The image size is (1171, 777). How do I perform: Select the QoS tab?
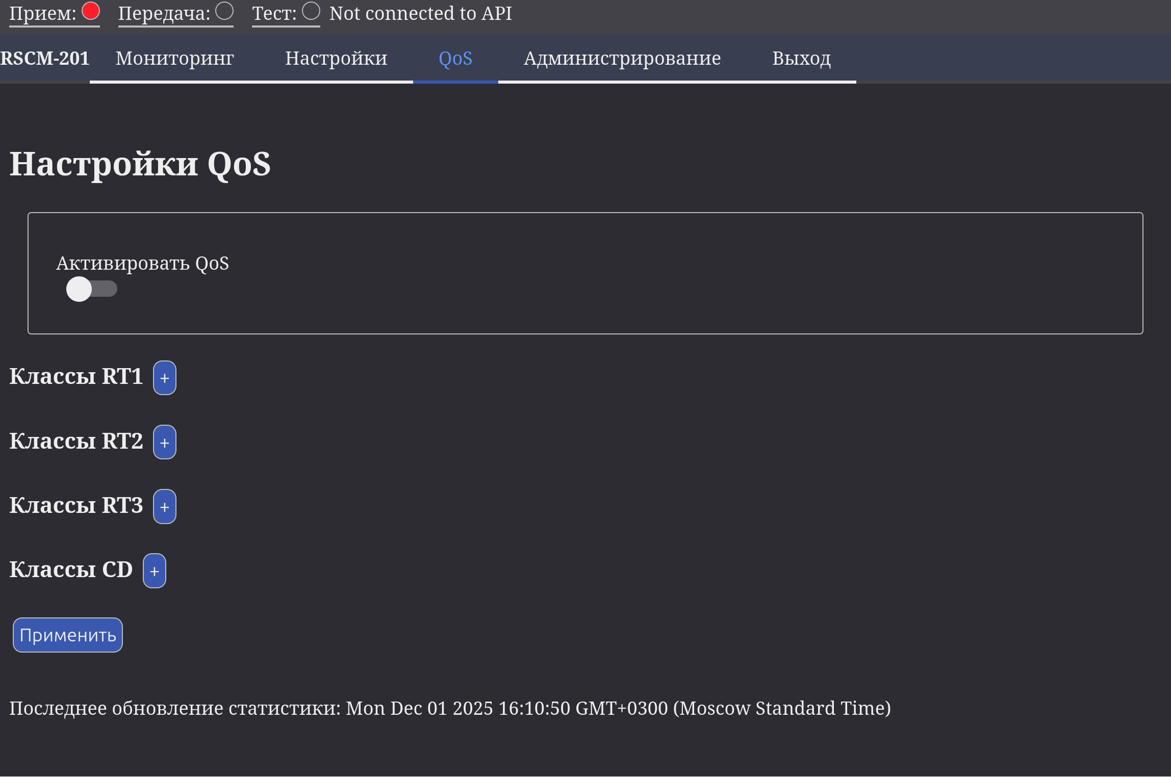455,59
